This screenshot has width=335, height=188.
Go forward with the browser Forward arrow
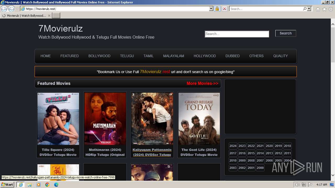11,9
